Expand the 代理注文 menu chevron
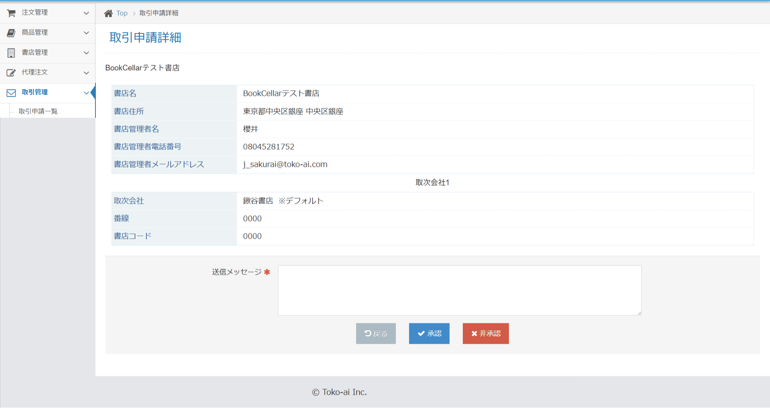The height and width of the screenshot is (408, 770). click(86, 73)
